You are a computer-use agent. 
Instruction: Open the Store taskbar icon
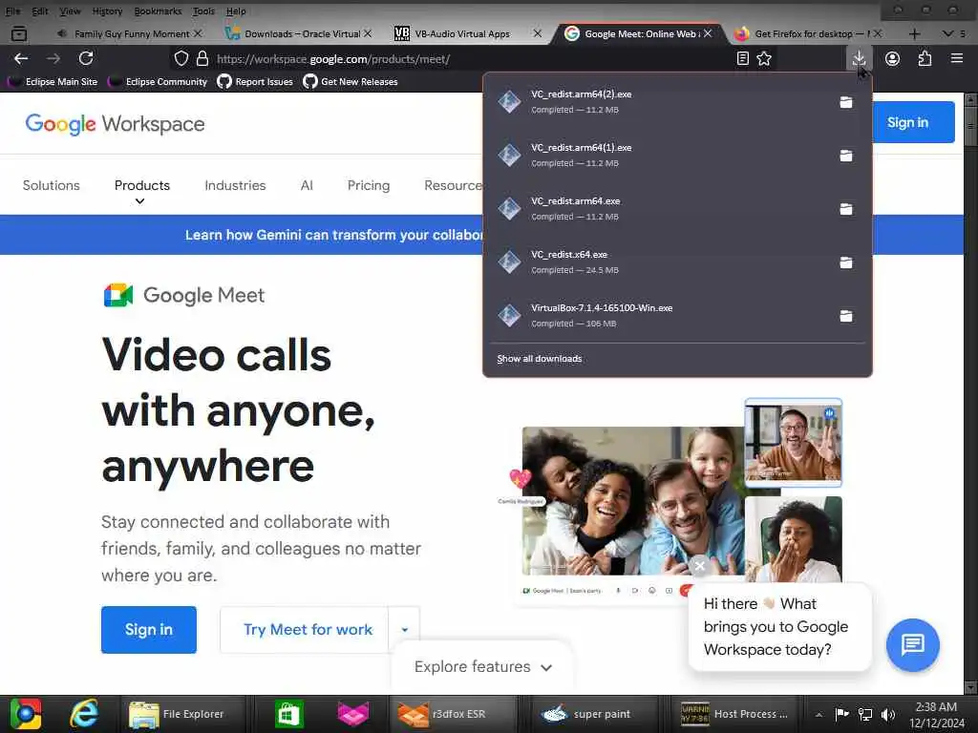coord(288,714)
